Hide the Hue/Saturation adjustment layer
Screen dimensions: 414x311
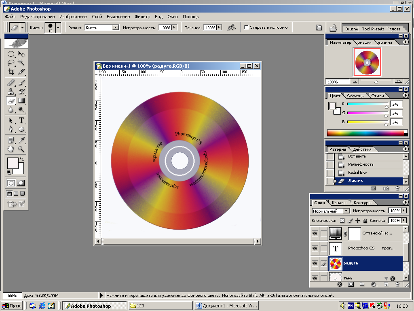(315, 234)
